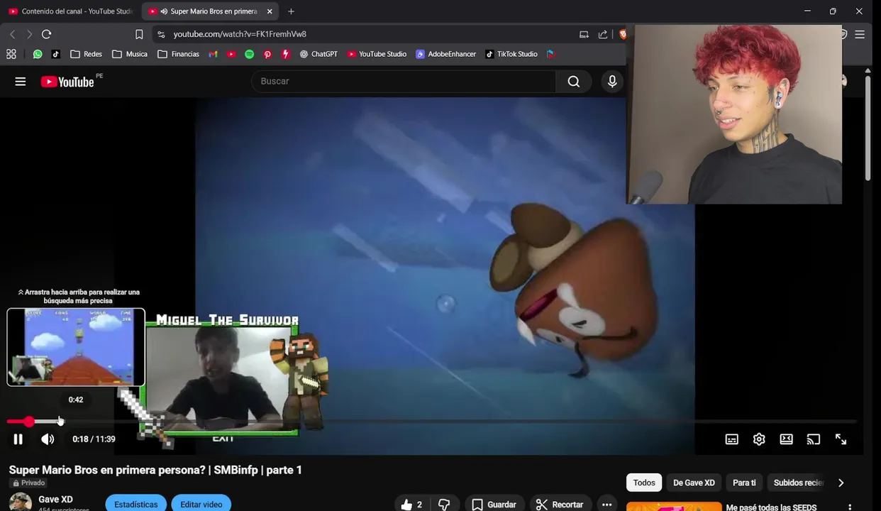The width and height of the screenshot is (881, 511).
Task: Open the YouTube guide hamburger menu
Action: pos(21,82)
